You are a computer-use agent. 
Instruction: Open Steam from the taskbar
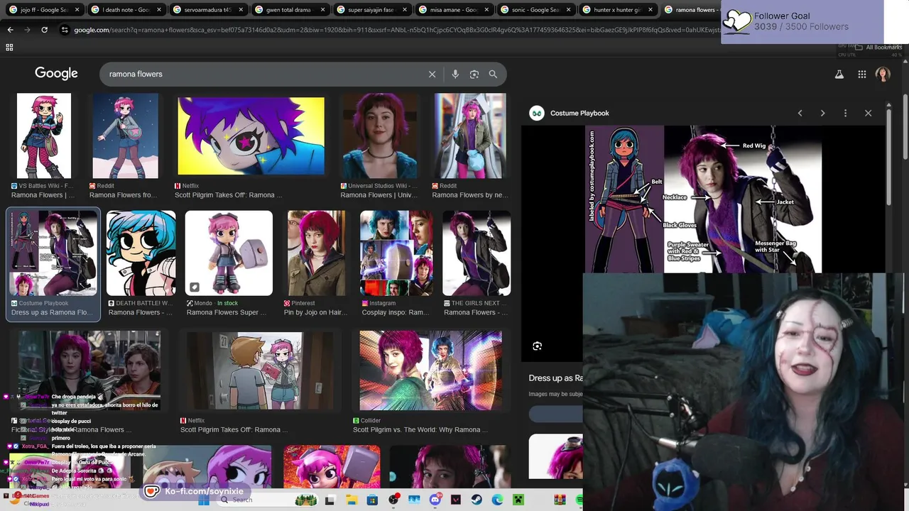pyautogui.click(x=477, y=500)
